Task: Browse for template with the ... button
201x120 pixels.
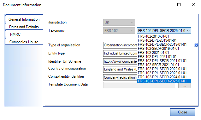Action: click(185, 86)
